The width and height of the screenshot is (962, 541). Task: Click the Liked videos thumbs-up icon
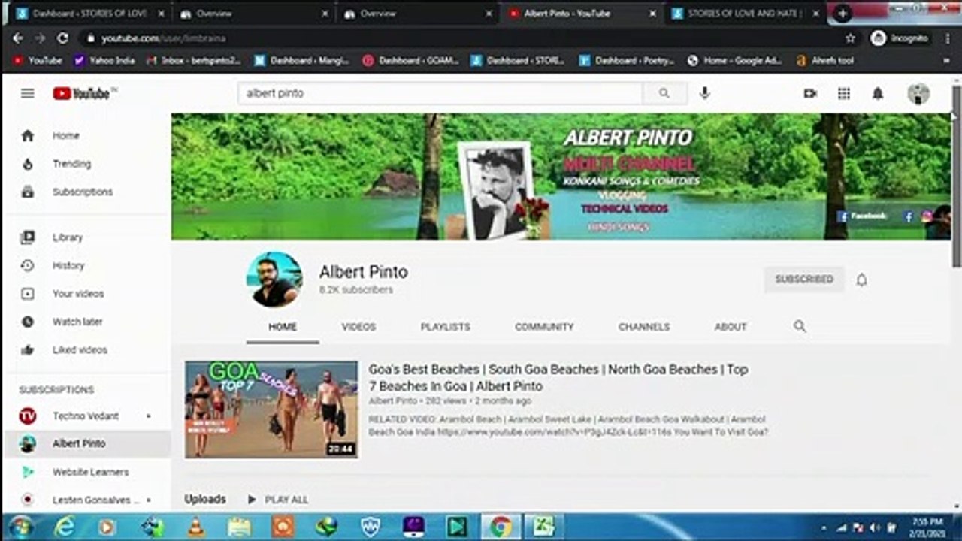tap(28, 350)
